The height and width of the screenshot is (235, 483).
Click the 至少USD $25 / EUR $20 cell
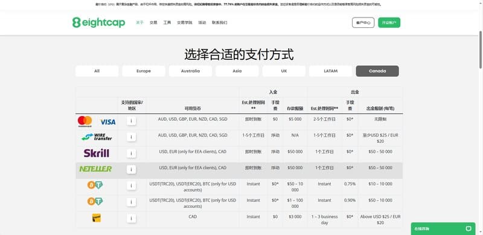[x=380, y=138]
